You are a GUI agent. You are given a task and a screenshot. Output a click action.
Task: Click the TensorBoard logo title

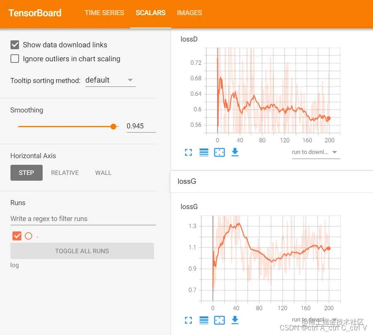[x=35, y=13]
